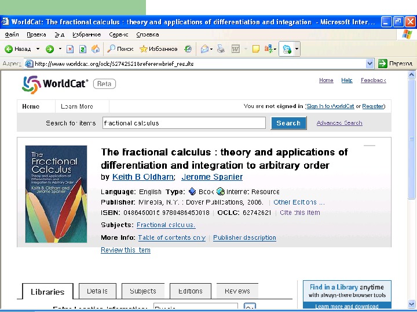Click the Print toolbar icon
417x312 pixels.
221,49
